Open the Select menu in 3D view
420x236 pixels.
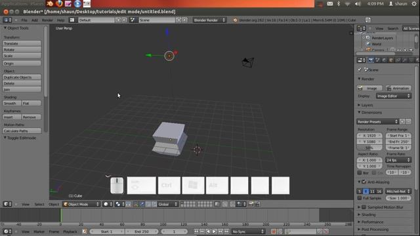click(39, 204)
